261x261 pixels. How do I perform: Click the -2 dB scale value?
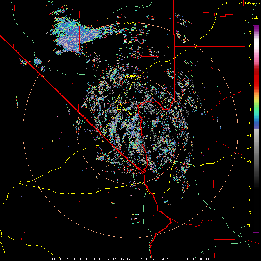[x=249, y=148]
